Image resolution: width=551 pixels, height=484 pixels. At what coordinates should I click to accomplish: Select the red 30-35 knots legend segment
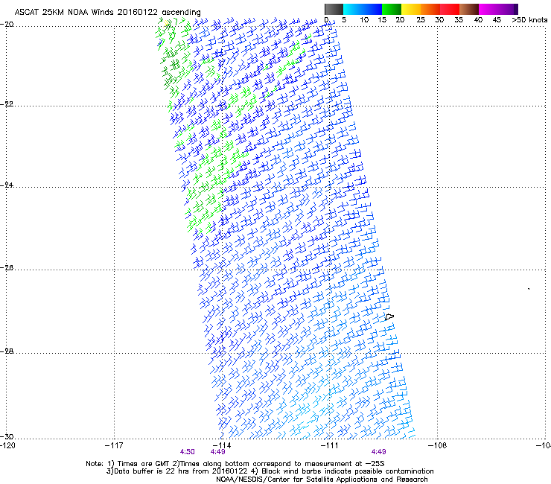(450, 9)
